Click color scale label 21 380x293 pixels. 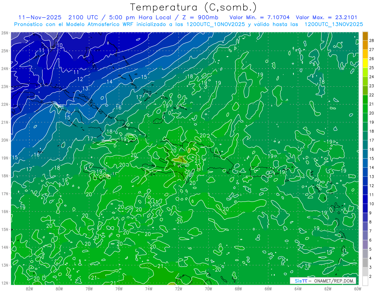pyautogui.click(x=371, y=104)
